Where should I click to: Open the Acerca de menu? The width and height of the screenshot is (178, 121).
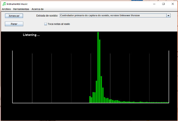pos(38,9)
